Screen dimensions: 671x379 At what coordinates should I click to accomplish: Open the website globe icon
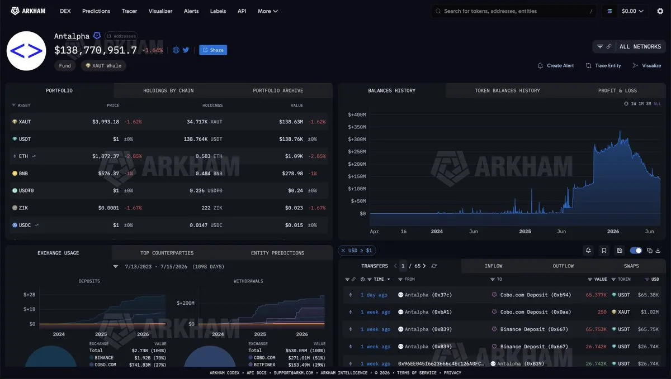tap(176, 50)
